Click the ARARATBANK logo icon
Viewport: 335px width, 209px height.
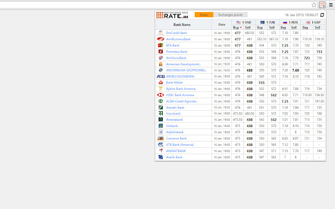[161, 150]
